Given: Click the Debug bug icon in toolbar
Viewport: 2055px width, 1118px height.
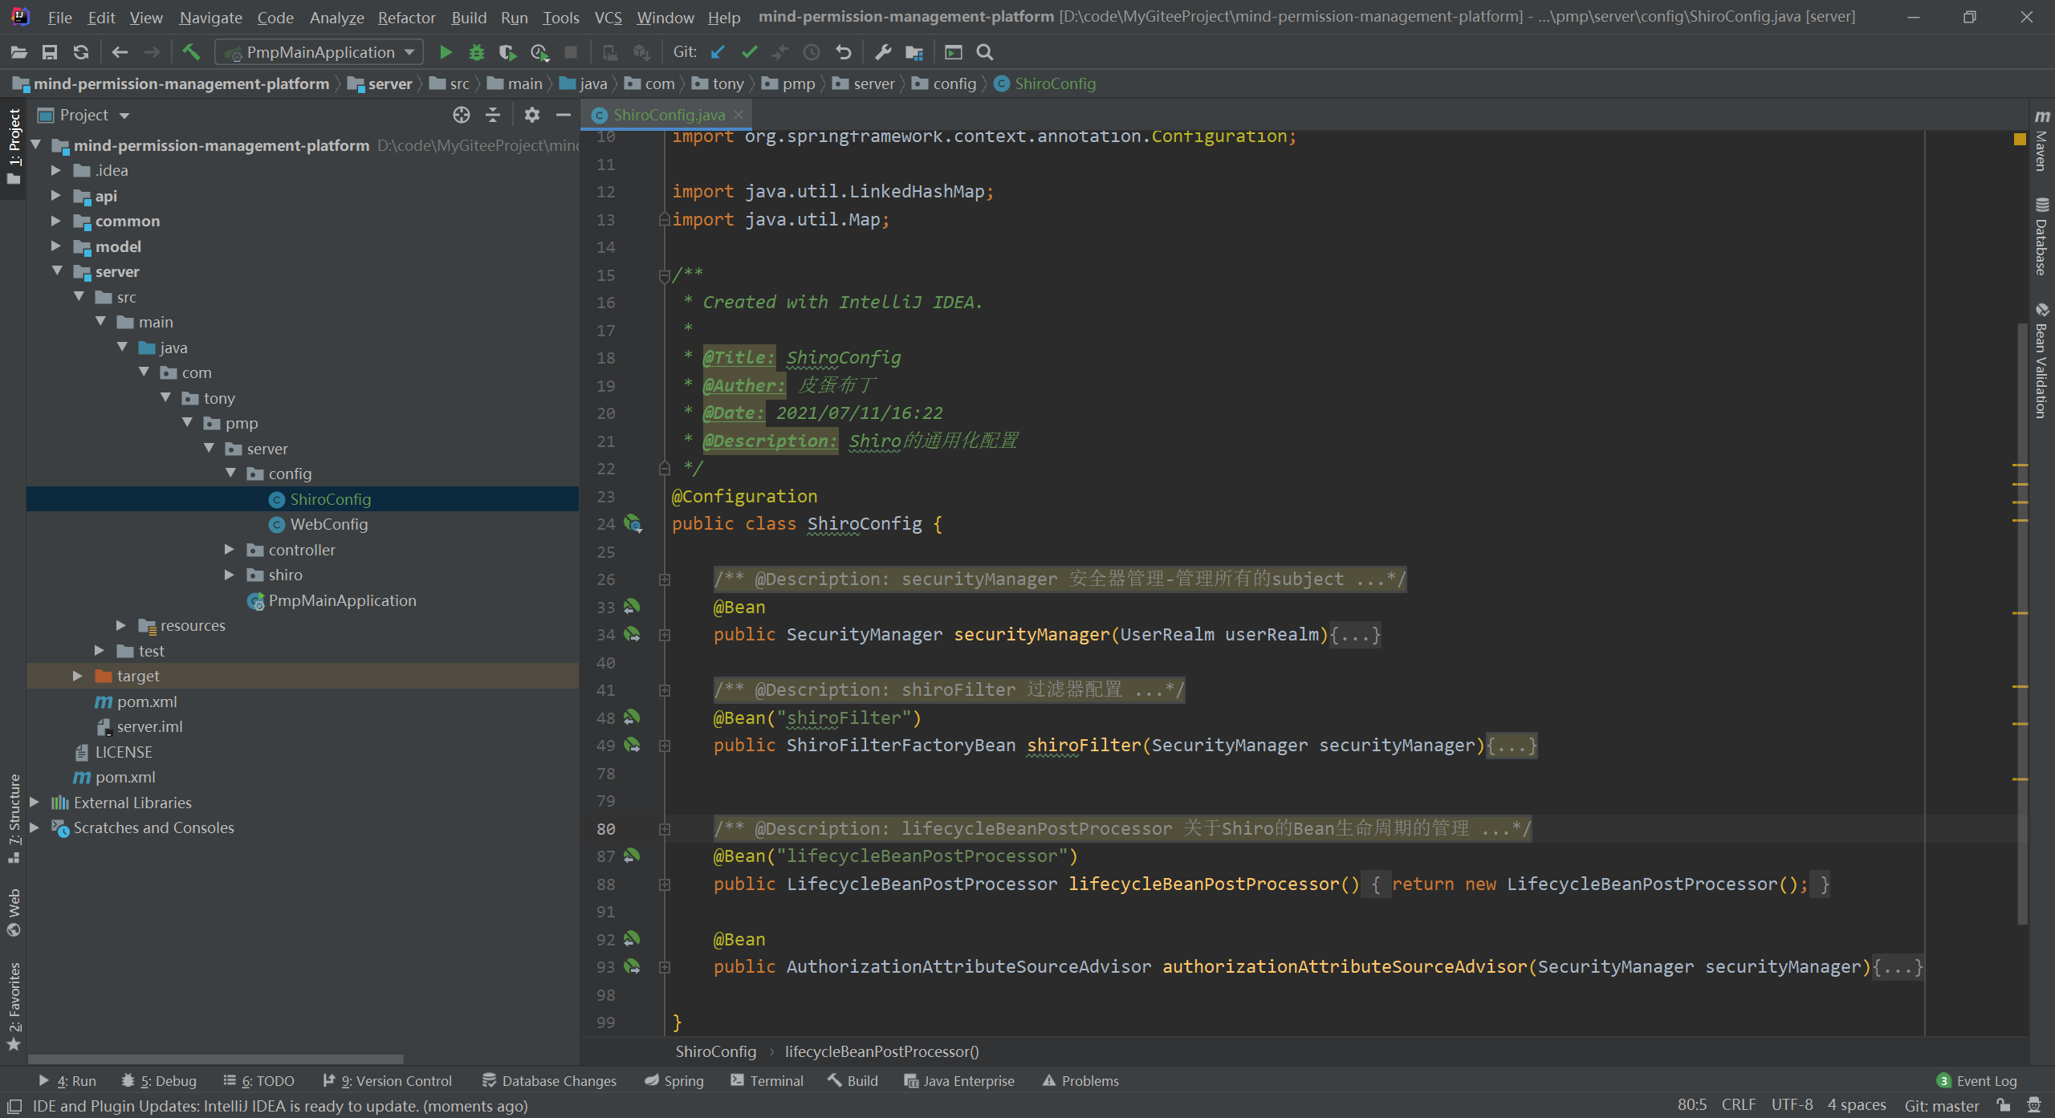Looking at the screenshot, I should (x=477, y=52).
